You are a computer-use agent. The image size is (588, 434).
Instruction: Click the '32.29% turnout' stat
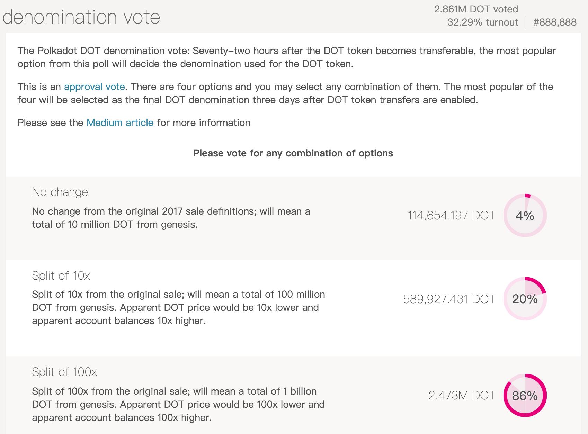click(482, 22)
